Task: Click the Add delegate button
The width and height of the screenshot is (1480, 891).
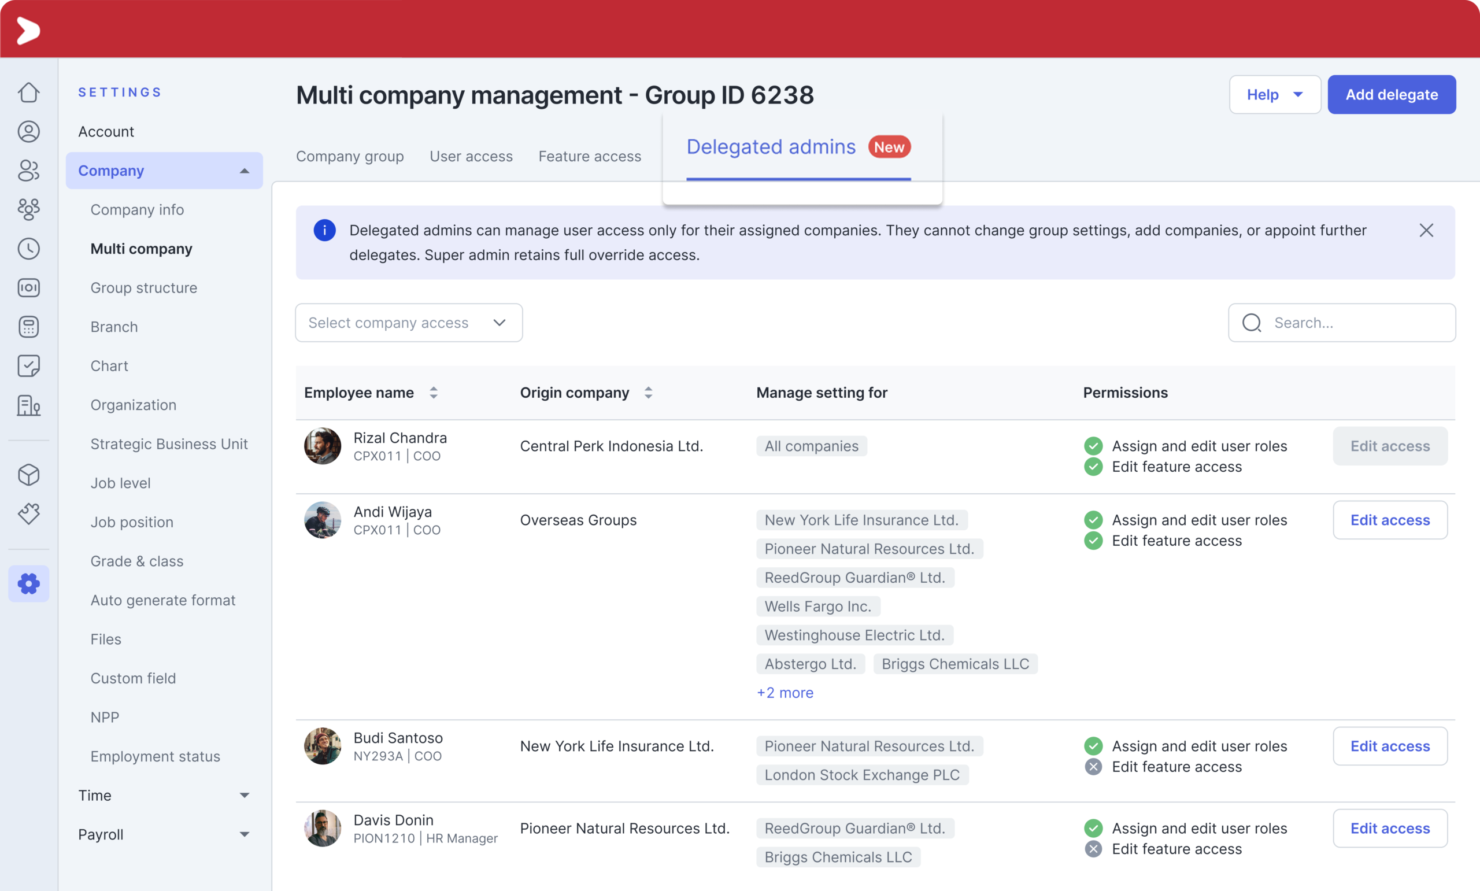Action: pyautogui.click(x=1391, y=94)
